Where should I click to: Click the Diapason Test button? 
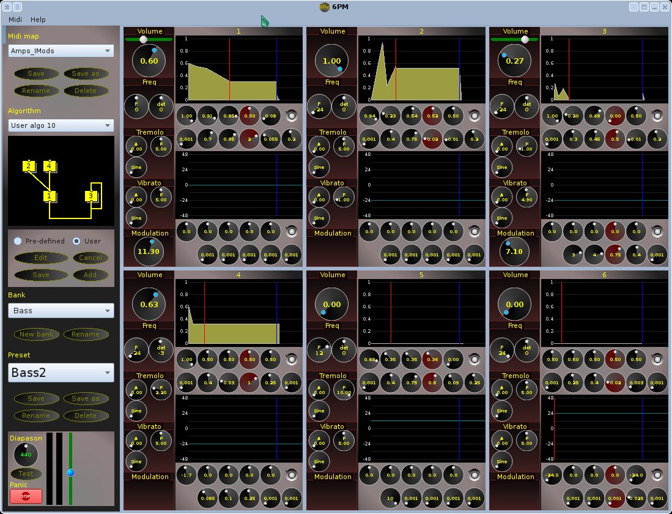[x=26, y=474]
